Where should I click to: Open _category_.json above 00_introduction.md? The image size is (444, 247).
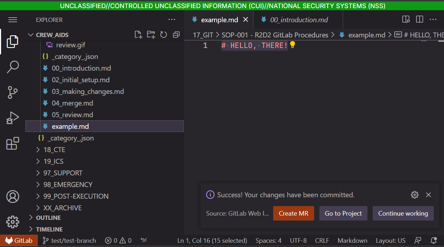(104, 56)
